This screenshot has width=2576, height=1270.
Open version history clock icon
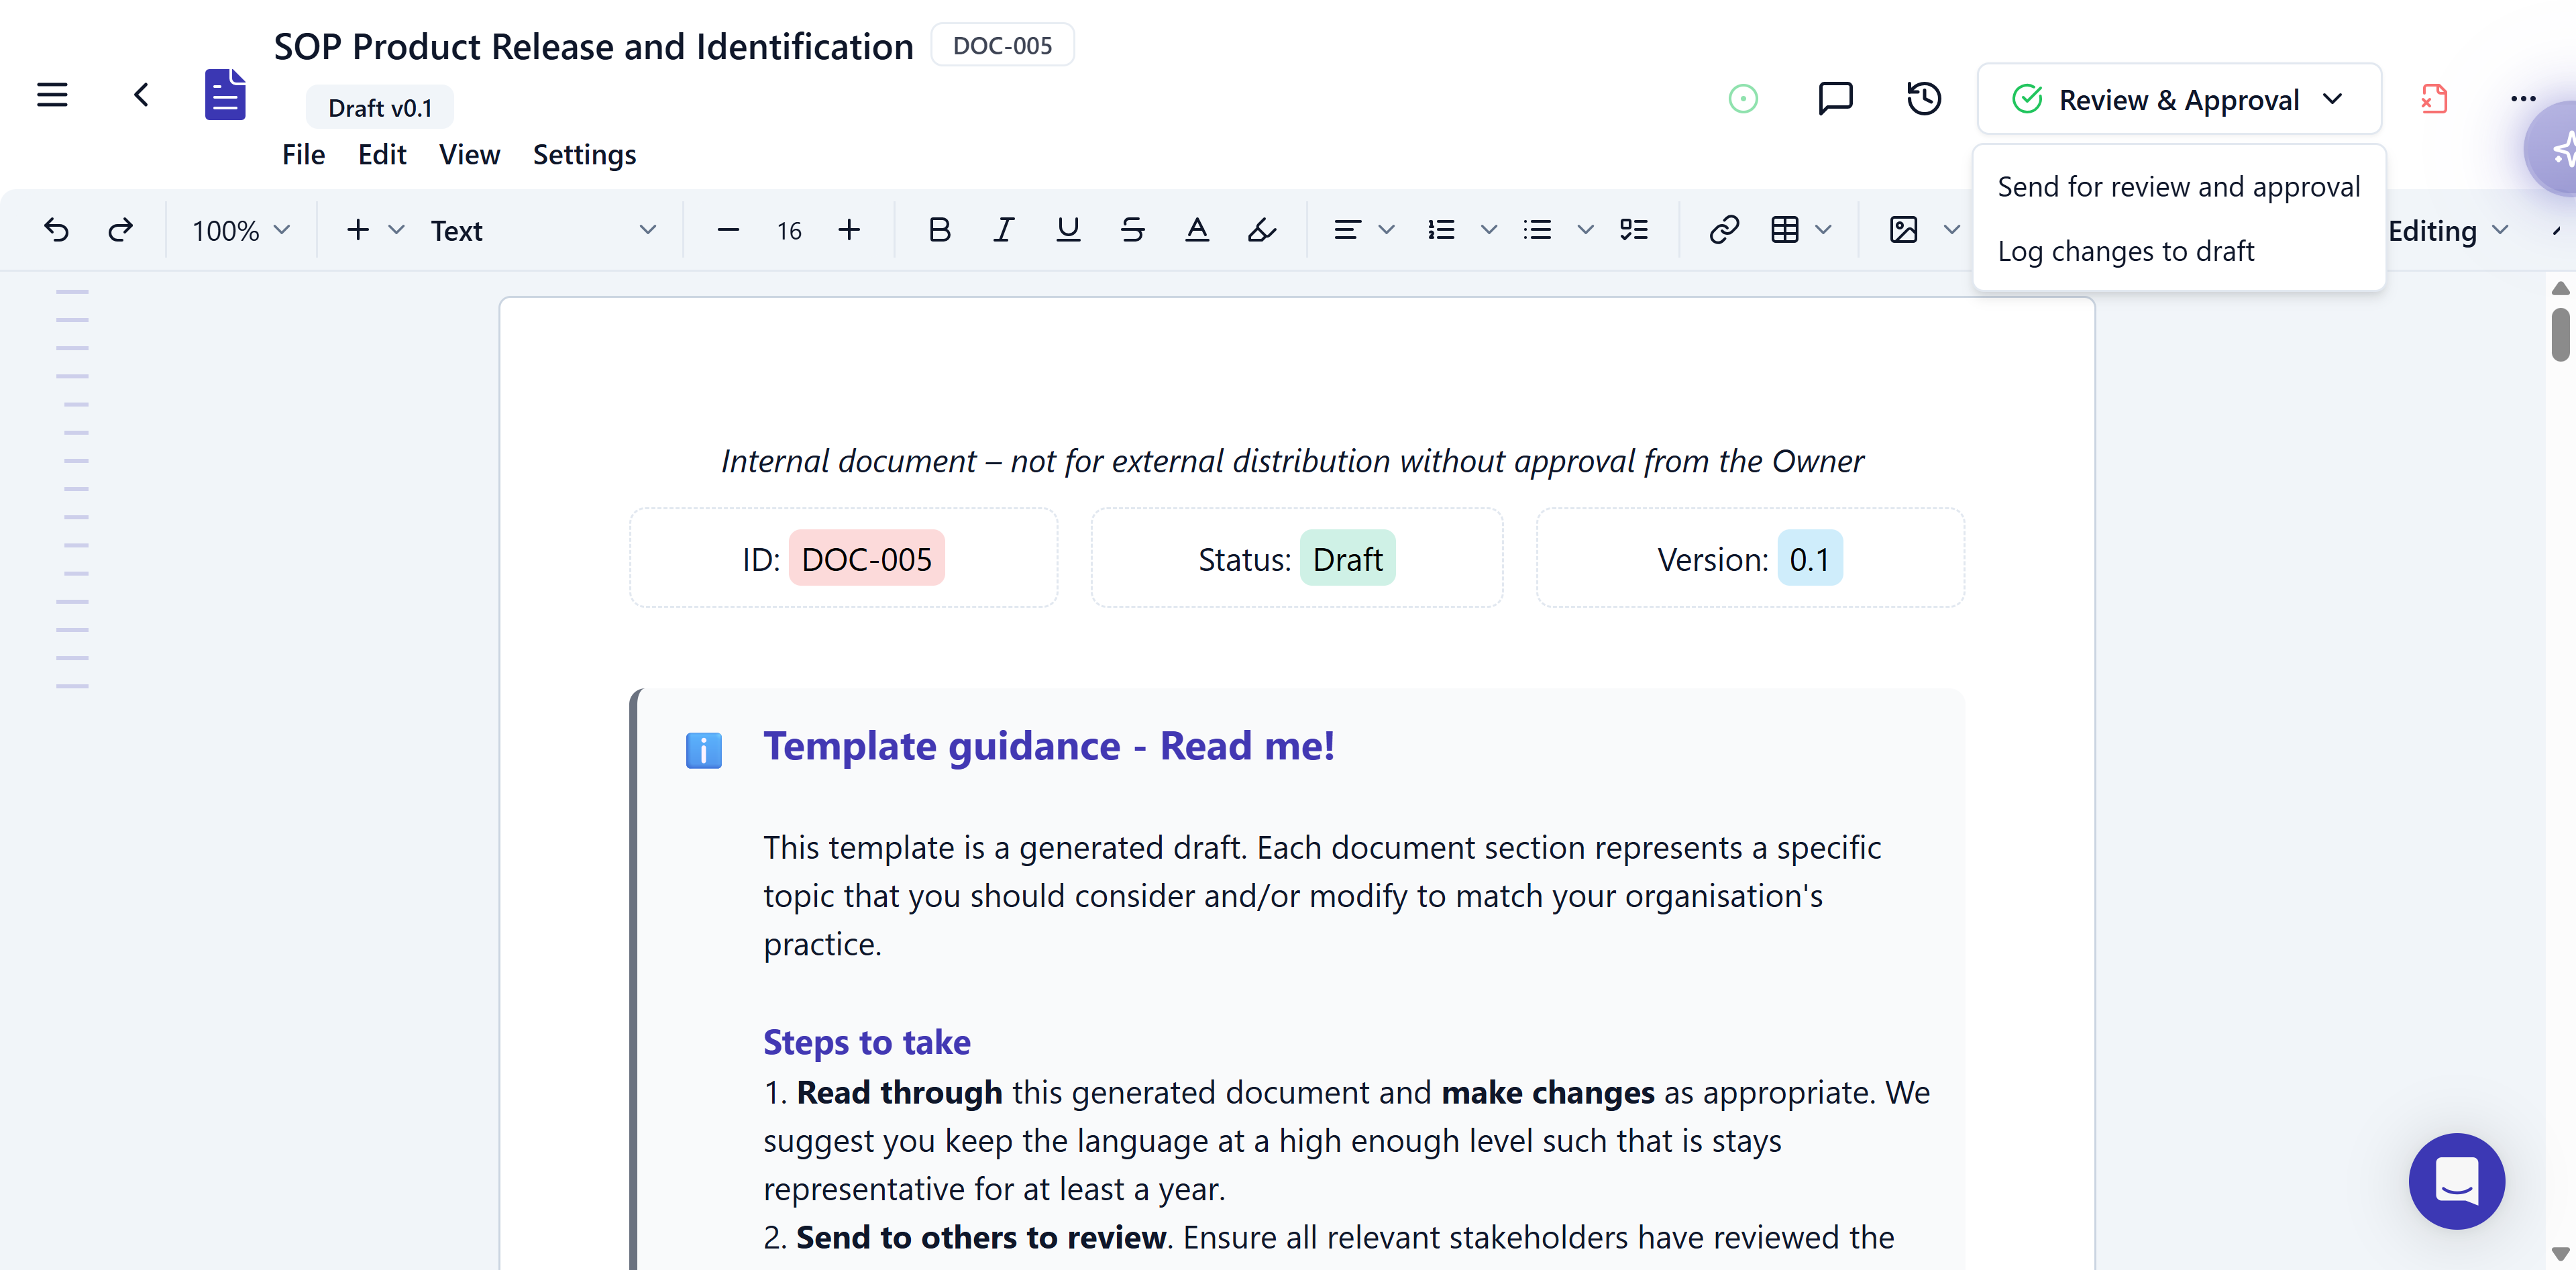click(1924, 98)
